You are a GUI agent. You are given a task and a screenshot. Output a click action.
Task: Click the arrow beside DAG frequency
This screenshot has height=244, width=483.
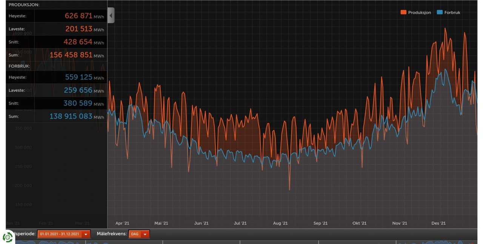tap(145, 234)
